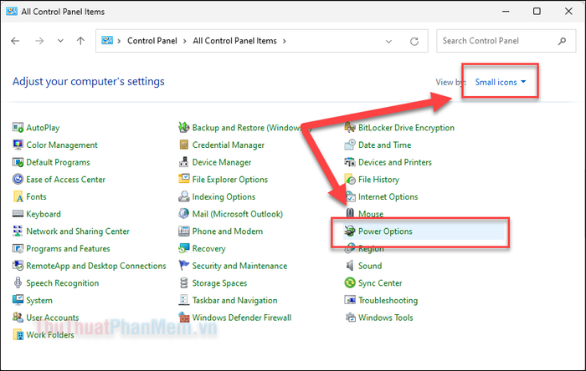This screenshot has height=371, width=586.
Task: Open the Mouse settings link
Action: 371,214
